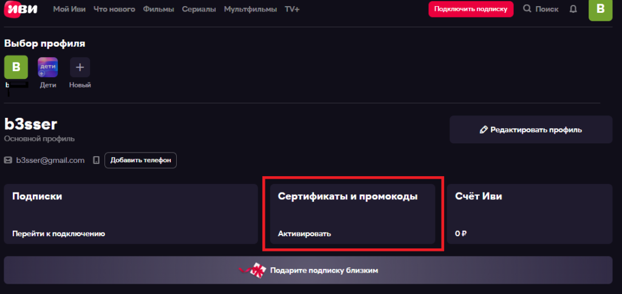Screen dimensions: 622x294
Task: Click the Подключить подписку button
Action: tap(471, 9)
